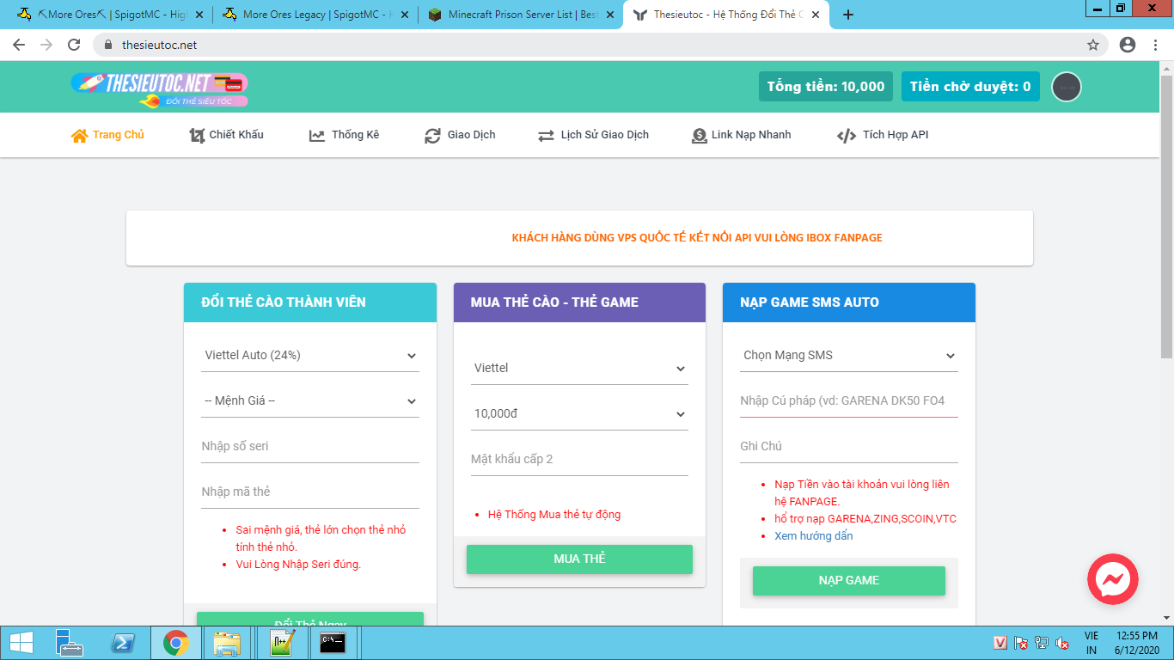Open the Giao Dịch menu item
Screen dimensions: 1174x660
click(x=460, y=135)
